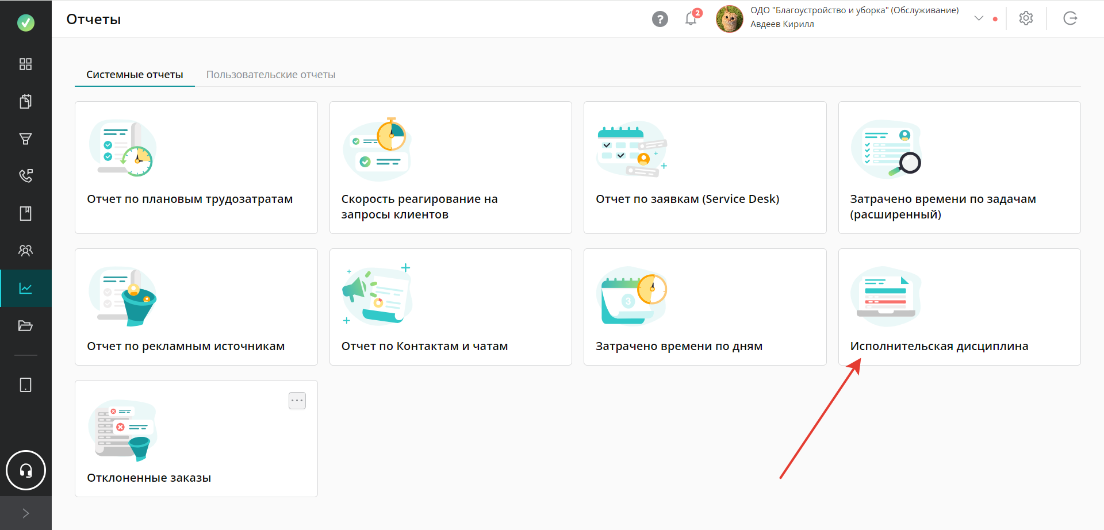Click the logout icon

point(1070,18)
